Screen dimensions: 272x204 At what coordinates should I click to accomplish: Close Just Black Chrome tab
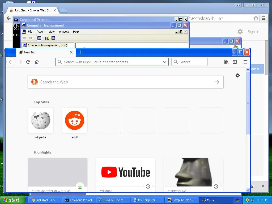click(x=55, y=10)
